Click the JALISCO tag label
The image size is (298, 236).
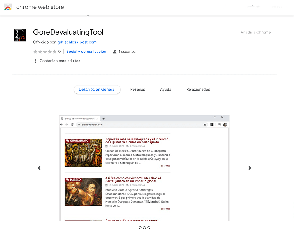(74, 180)
